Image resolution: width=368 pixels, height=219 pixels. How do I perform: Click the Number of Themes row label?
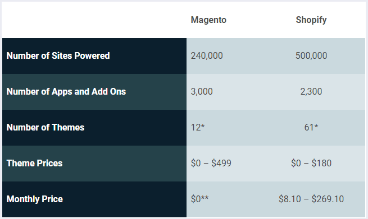tap(46, 127)
